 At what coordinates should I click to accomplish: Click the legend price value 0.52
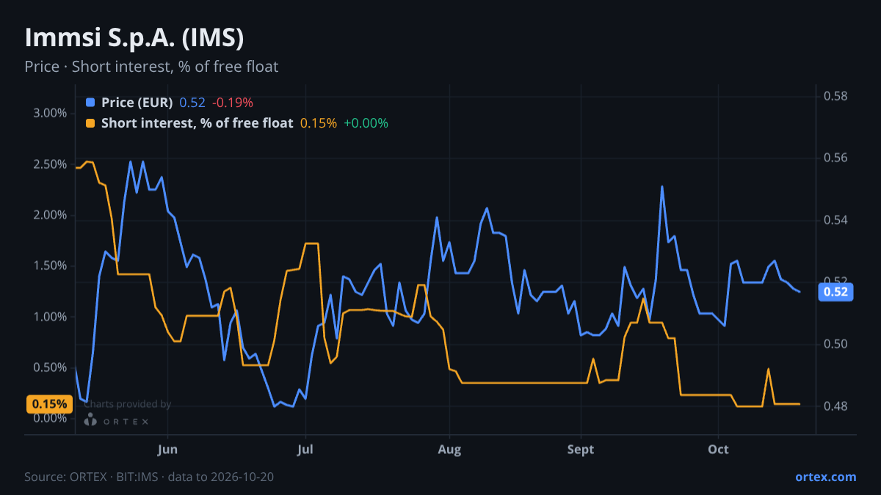coord(192,103)
